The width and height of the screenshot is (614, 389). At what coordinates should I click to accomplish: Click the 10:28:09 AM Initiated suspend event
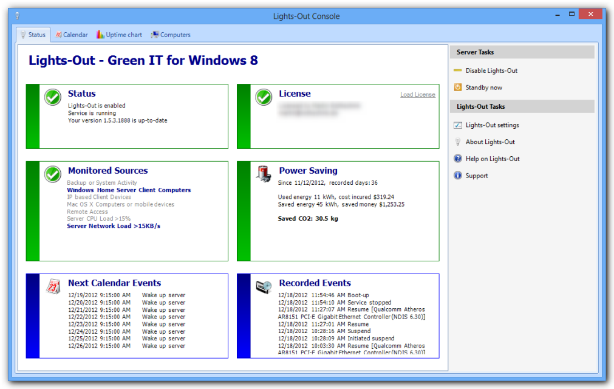click(336, 339)
